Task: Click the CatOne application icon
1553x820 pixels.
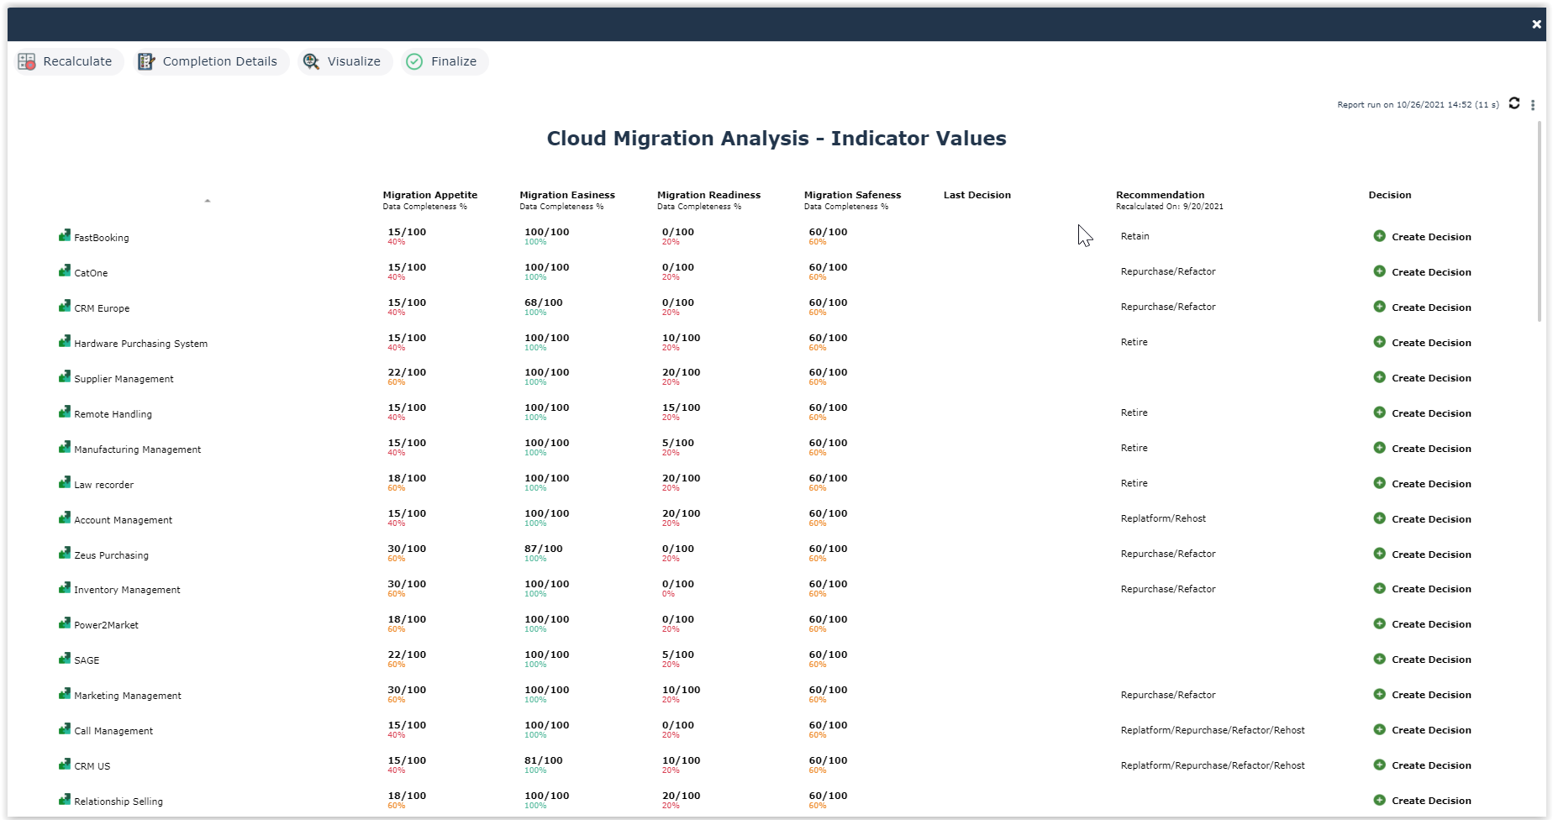Action: point(65,271)
